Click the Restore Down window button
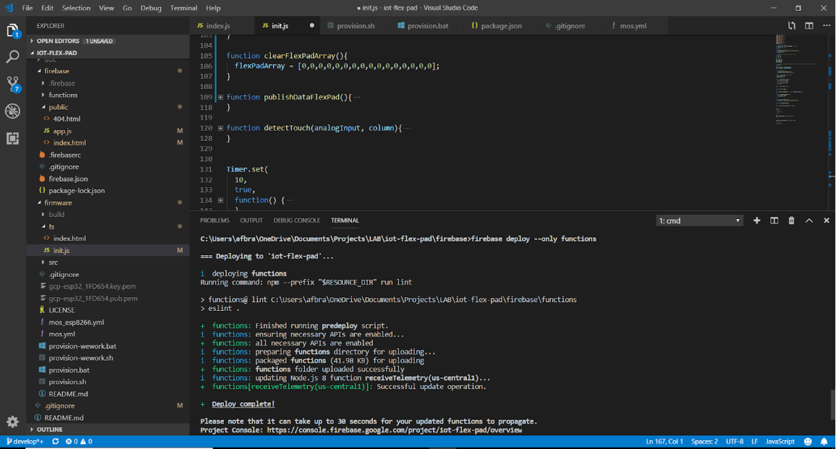 [x=798, y=7]
